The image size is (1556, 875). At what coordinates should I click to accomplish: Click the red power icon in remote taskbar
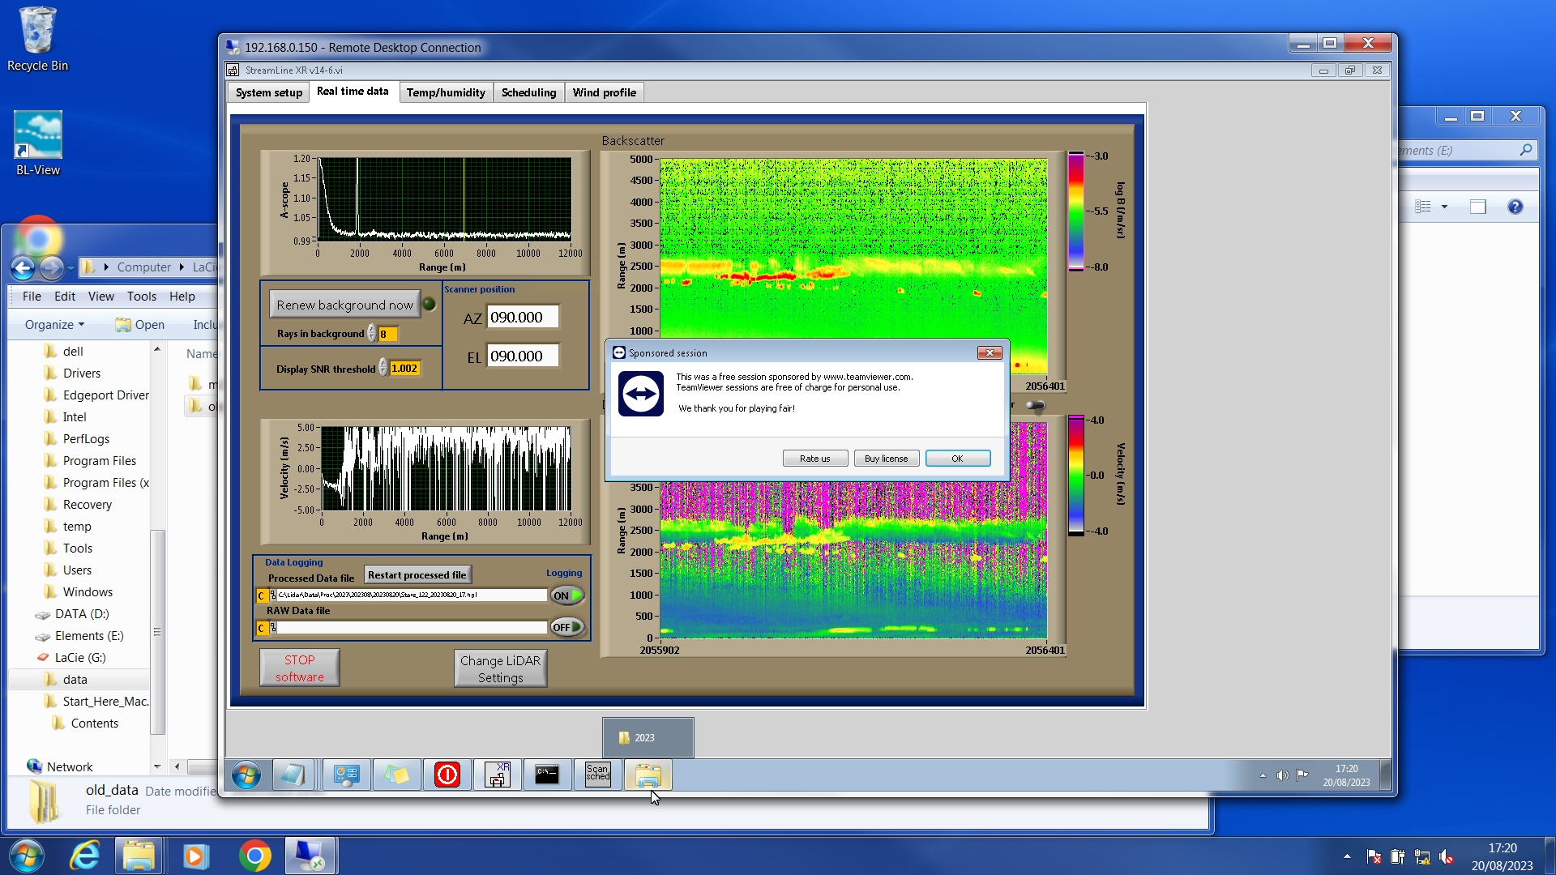point(447,775)
